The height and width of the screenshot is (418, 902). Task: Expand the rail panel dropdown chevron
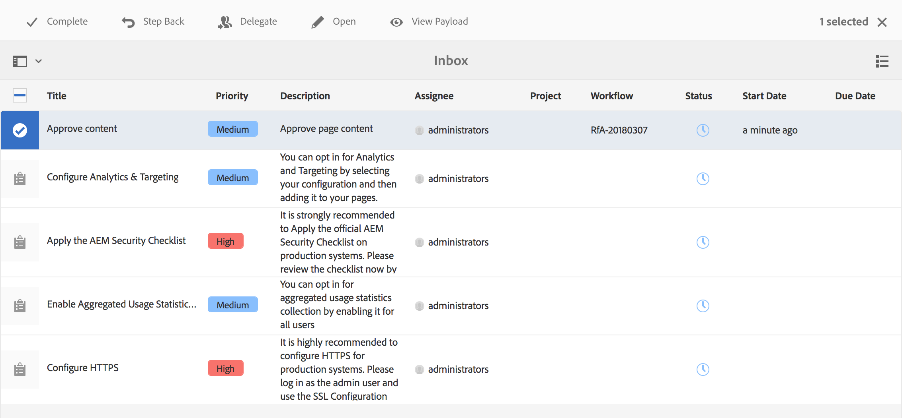(x=39, y=61)
